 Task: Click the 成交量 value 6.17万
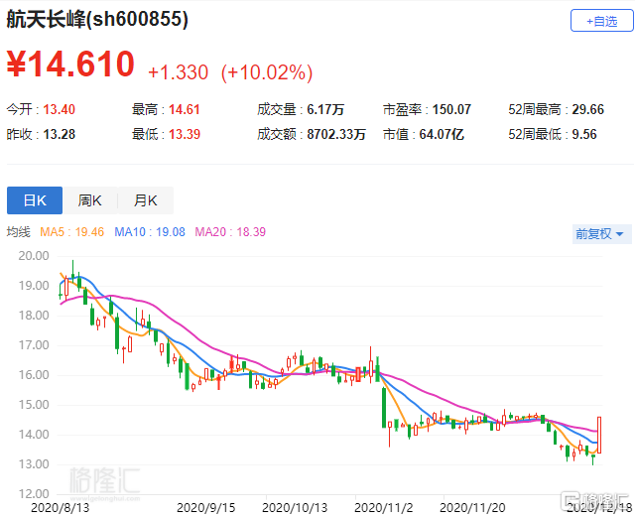point(323,109)
